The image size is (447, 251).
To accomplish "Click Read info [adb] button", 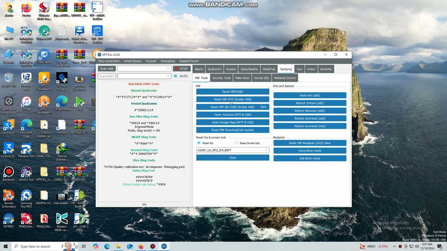I will point(310,96).
